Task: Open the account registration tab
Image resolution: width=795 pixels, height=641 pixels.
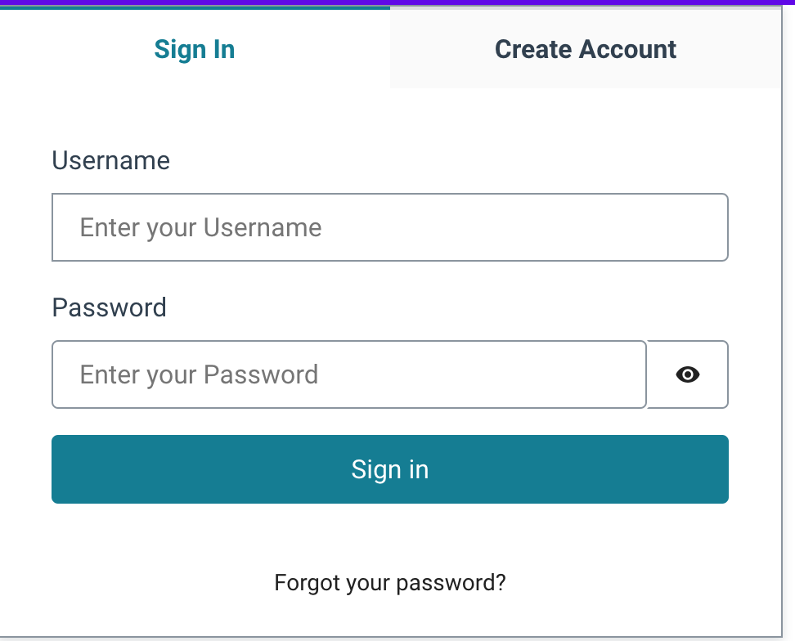Action: (586, 49)
